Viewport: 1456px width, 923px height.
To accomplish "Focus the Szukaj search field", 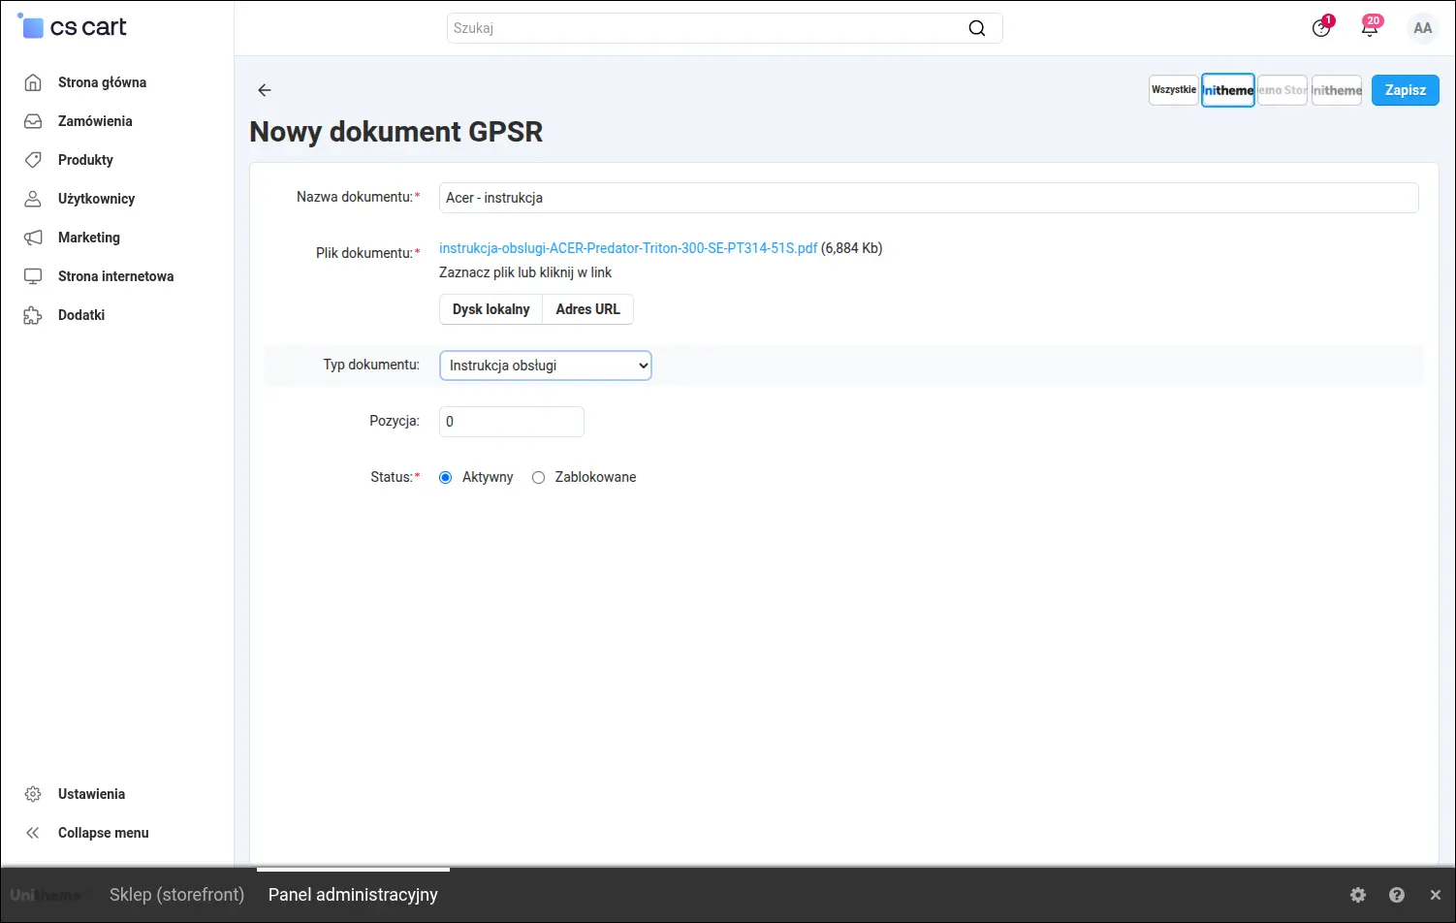I will click(724, 28).
